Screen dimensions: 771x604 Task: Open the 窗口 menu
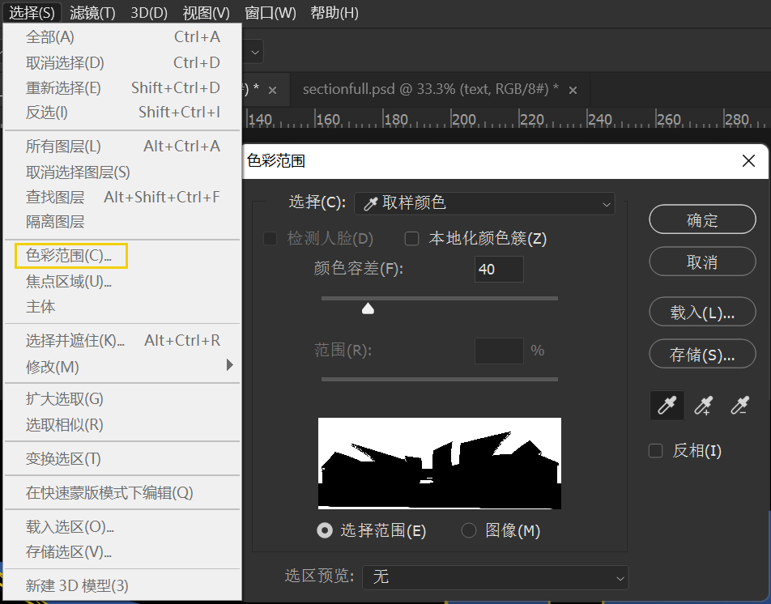coord(270,12)
